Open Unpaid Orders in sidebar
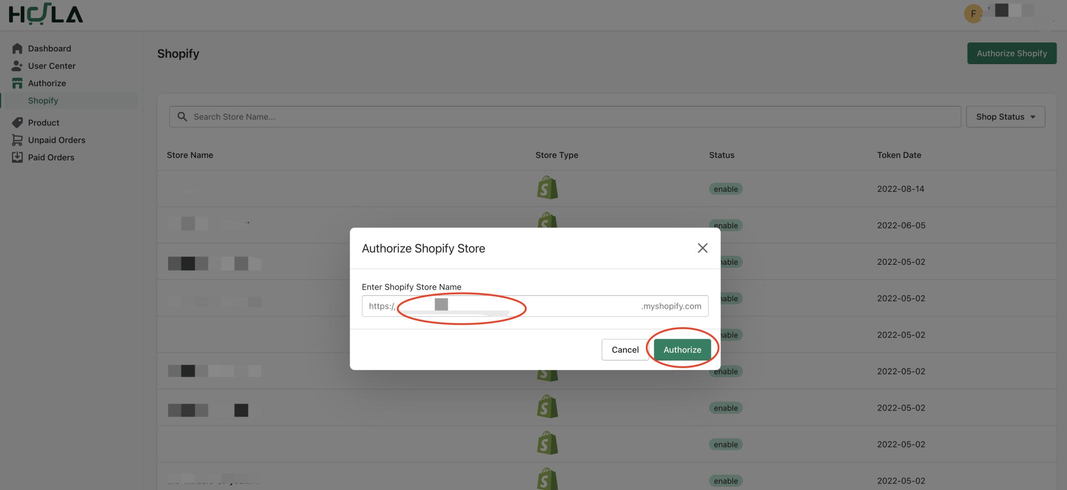Screen dimensions: 1067x490 tap(56, 140)
